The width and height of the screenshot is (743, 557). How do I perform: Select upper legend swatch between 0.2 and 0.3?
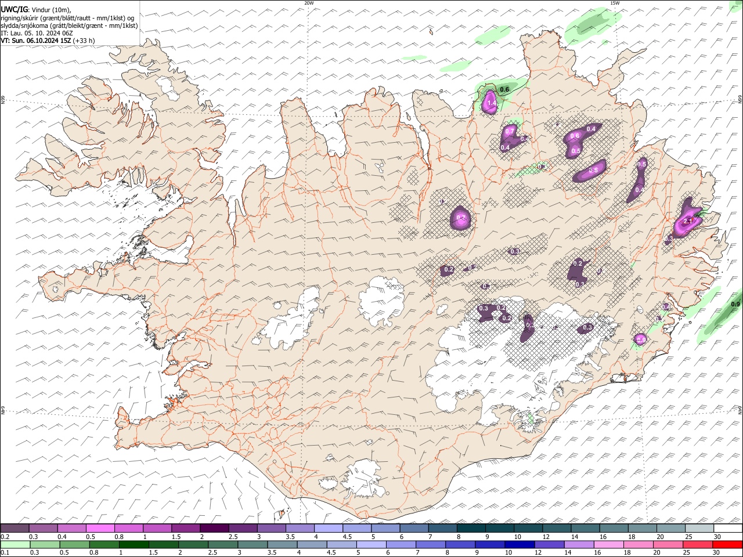click(x=15, y=528)
